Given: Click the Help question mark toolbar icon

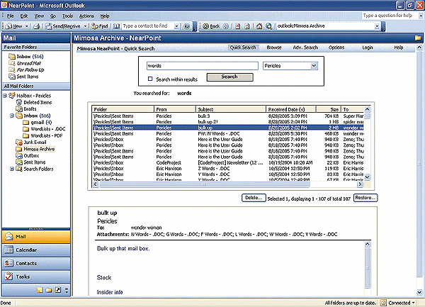Looking at the screenshot, I should coord(186,26).
